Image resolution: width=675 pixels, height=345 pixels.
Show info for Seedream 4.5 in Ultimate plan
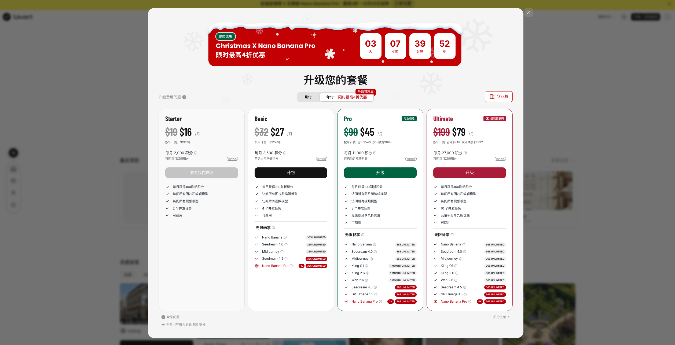(x=465, y=287)
